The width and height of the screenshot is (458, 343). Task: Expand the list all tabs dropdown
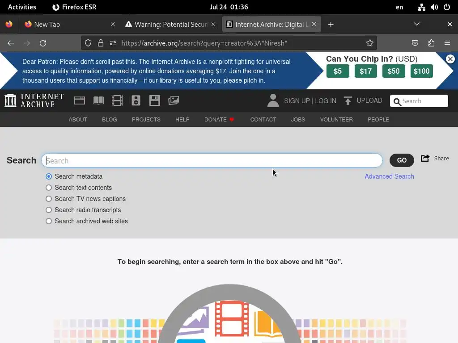[x=417, y=24]
